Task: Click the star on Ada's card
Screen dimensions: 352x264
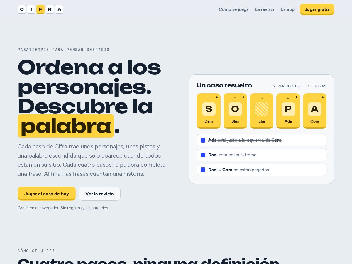Action: coord(296,97)
